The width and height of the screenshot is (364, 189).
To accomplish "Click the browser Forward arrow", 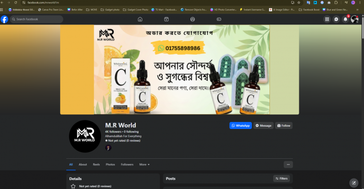I will pos(9,2).
